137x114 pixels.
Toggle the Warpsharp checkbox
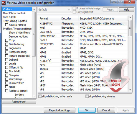pyautogui.click(x=7, y=79)
